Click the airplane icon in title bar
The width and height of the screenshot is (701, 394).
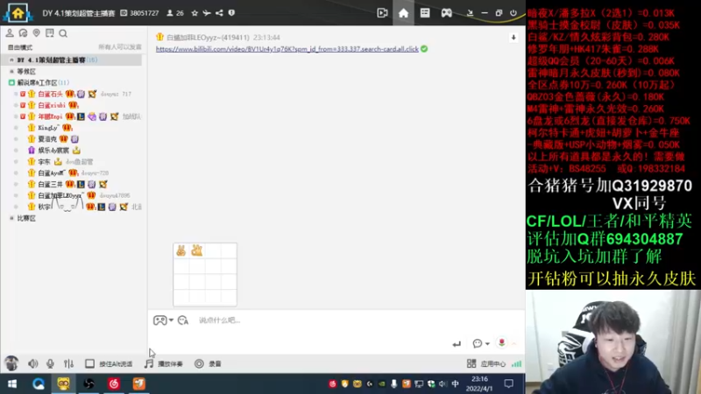click(207, 13)
